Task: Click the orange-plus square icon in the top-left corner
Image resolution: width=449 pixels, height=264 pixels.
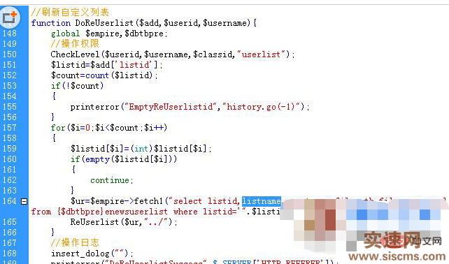Action: (10, 17)
